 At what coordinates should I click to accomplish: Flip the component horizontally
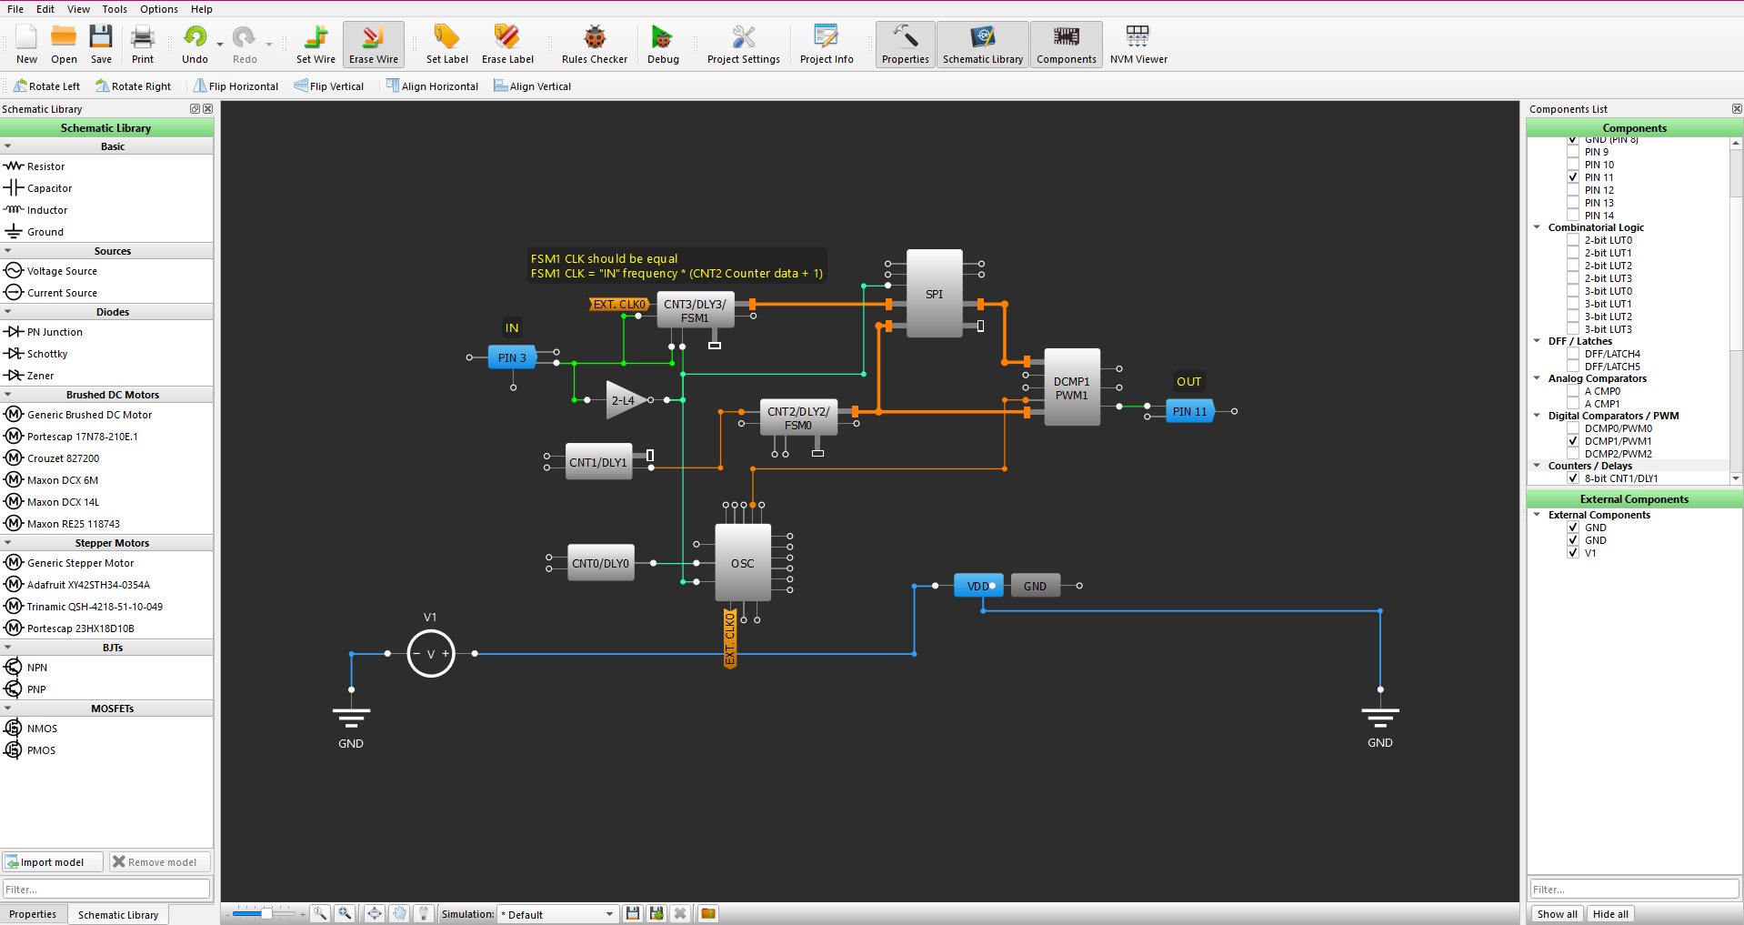coord(236,86)
